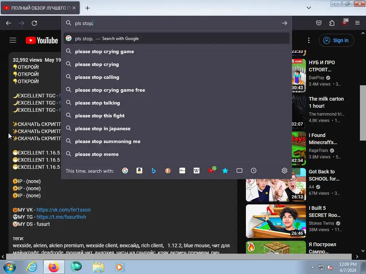This screenshot has height=274, width=366.
Task: Choose suggestion 'please stop crying game free'
Action: coord(177,90)
